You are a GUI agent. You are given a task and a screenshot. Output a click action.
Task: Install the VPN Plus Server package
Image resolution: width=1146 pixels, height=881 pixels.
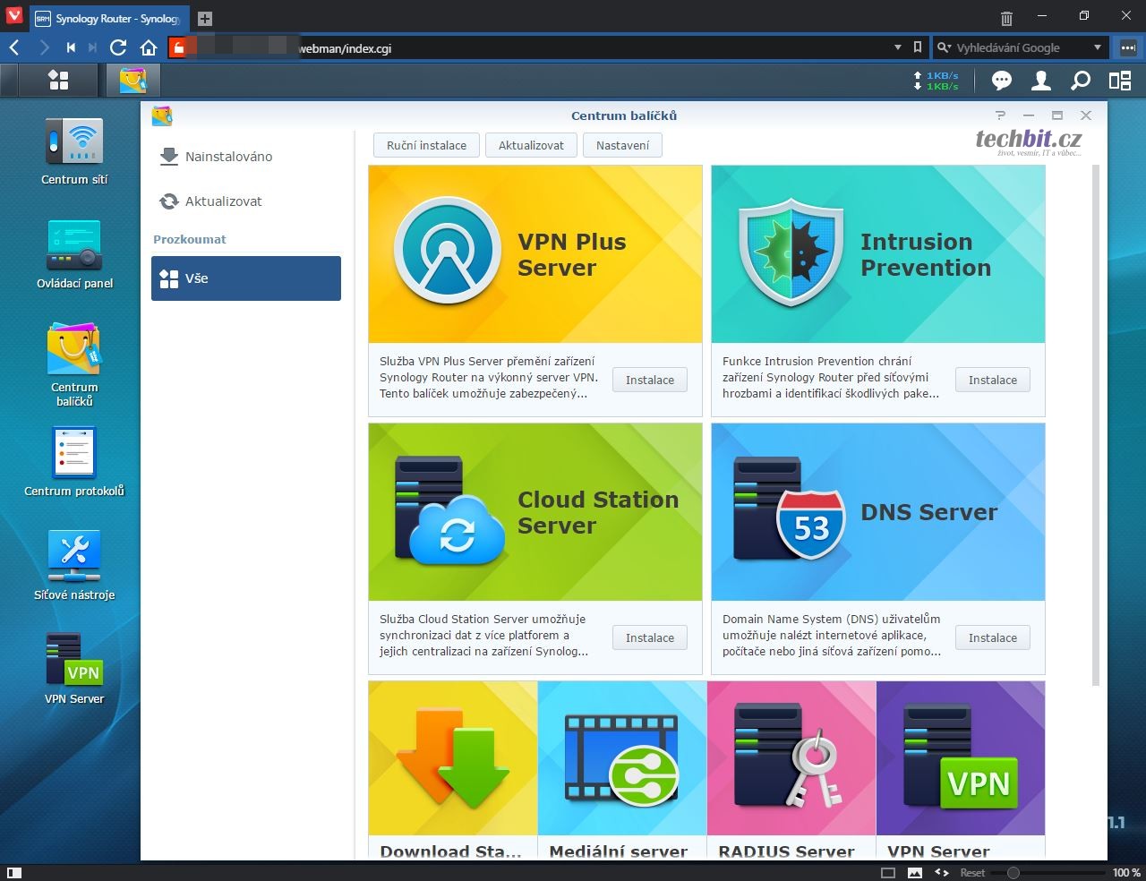(649, 380)
